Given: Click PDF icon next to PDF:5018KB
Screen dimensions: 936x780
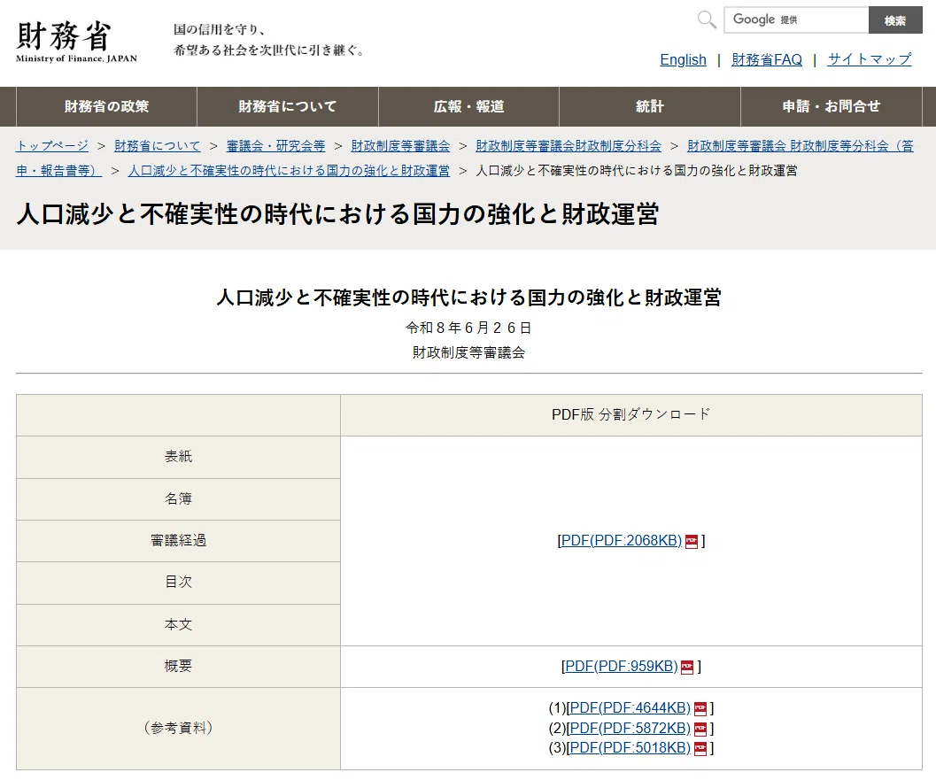Looking at the screenshot, I should 700,749.
